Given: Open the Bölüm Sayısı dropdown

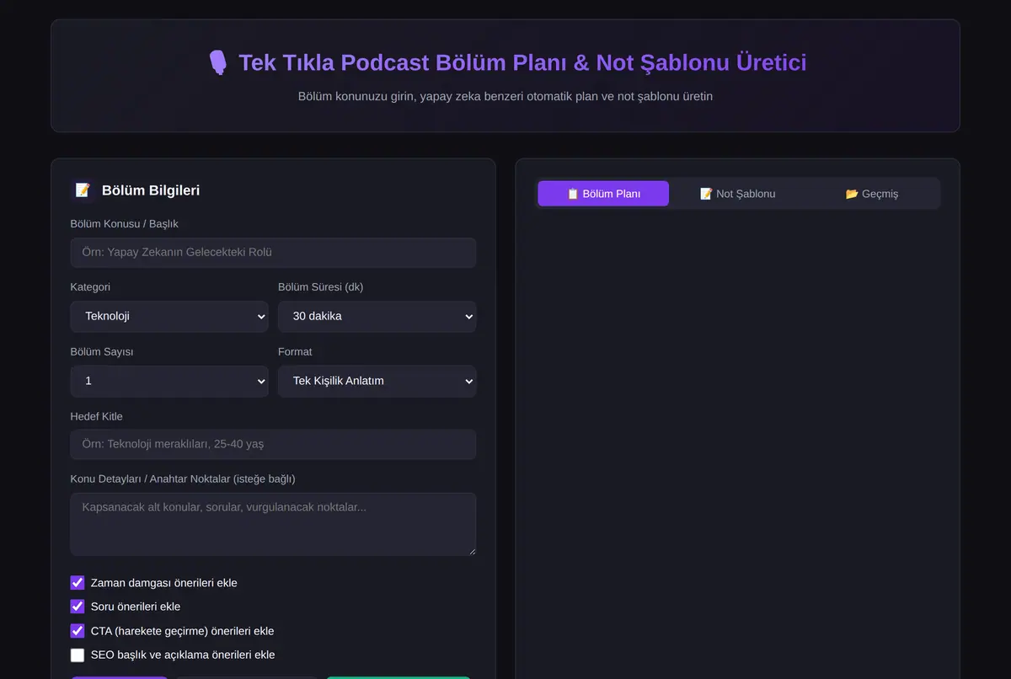Looking at the screenshot, I should [x=169, y=382].
